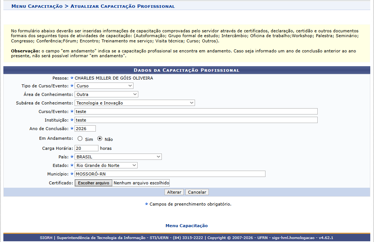374x242 pixels.
Task: Cancel the form with the Cancelar button
Action: click(197, 192)
